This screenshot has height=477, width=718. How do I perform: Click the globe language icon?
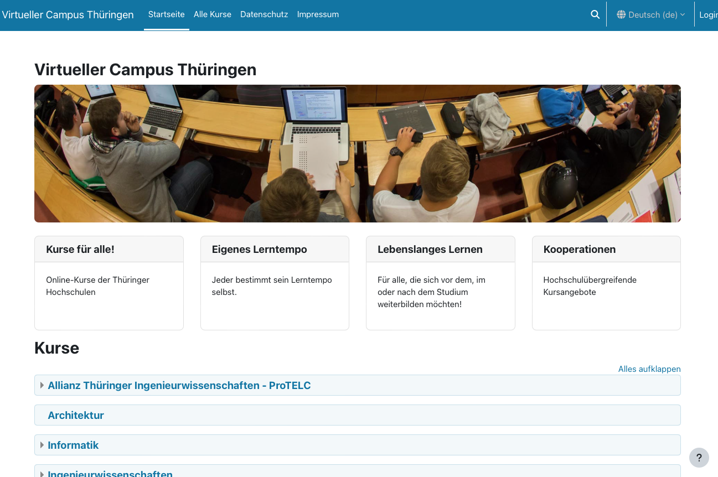pos(621,15)
